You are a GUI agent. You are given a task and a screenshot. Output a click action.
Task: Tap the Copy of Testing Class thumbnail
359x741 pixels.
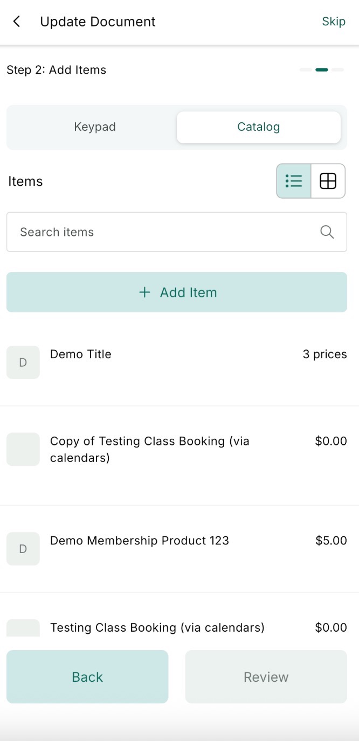pyautogui.click(x=23, y=449)
